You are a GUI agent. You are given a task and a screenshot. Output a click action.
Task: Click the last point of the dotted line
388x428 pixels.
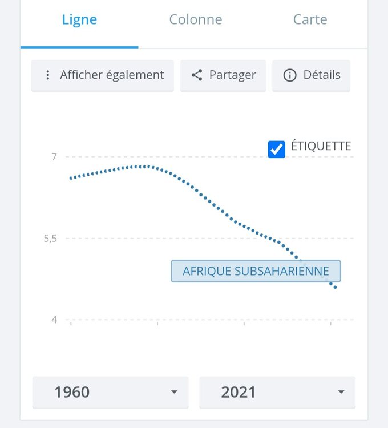click(x=335, y=287)
